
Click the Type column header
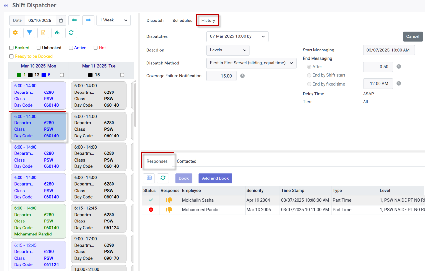tap(354, 191)
